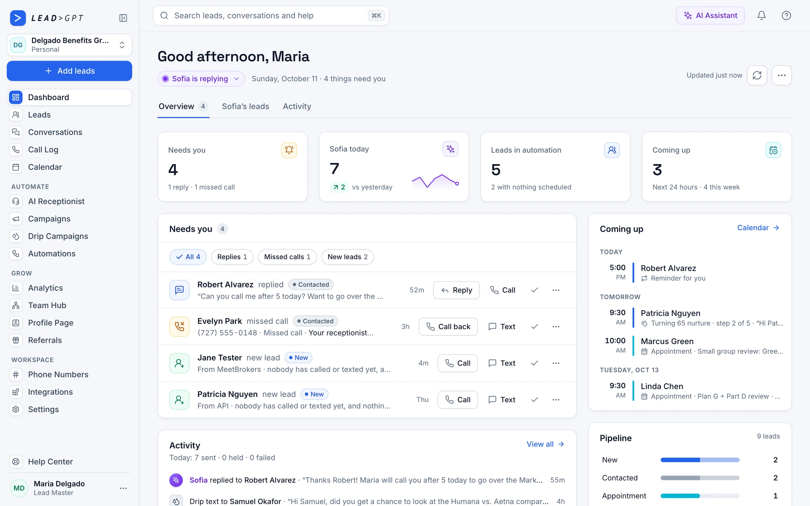The height and width of the screenshot is (506, 810).
Task: Refresh the dashboard data
Action: pyautogui.click(x=757, y=75)
